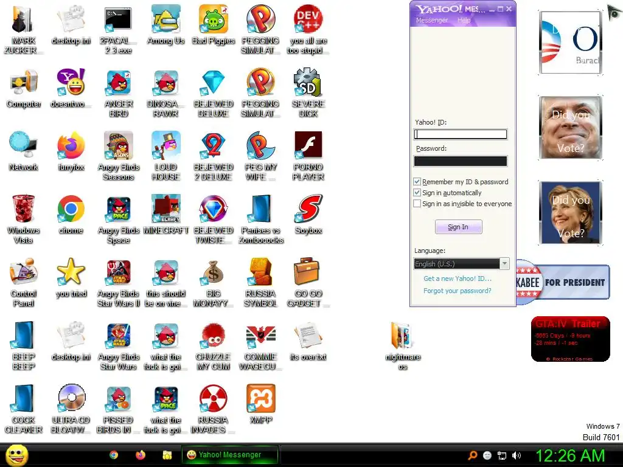Open the GTA:IV Trailer countdown gadget

pyautogui.click(x=570, y=339)
